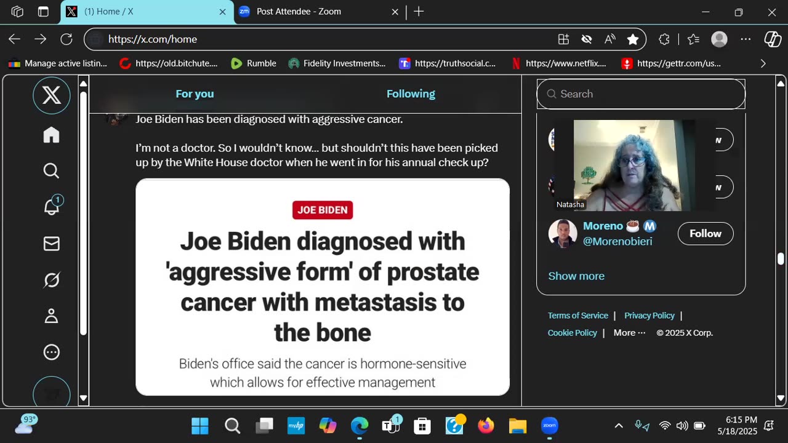Open File Explorer from taskbar
This screenshot has width=788, height=443.
click(518, 426)
